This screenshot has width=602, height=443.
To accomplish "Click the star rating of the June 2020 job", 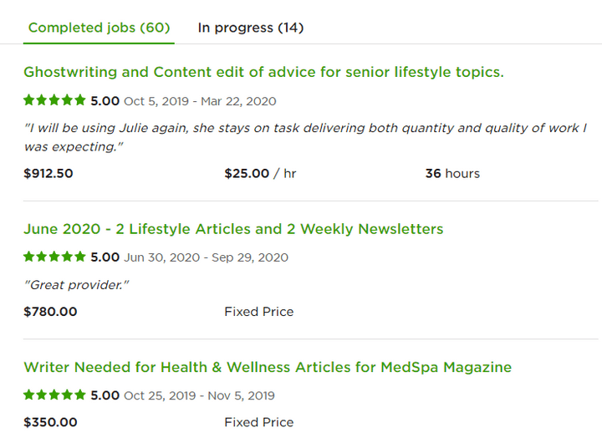I will pyautogui.click(x=54, y=257).
